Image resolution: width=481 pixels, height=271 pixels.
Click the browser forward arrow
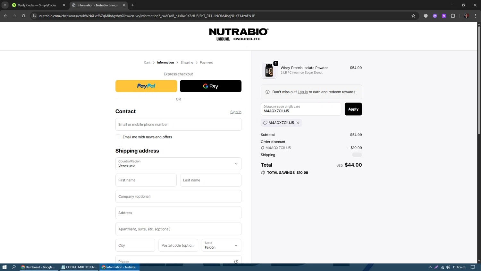tap(14, 16)
